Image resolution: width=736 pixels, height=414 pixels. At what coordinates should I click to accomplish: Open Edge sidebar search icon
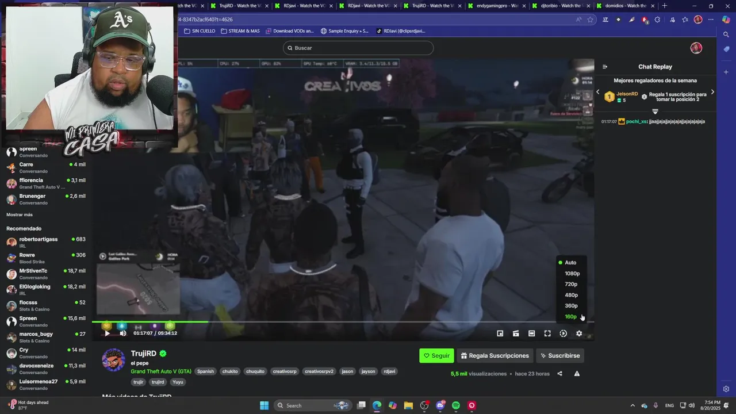point(726,34)
